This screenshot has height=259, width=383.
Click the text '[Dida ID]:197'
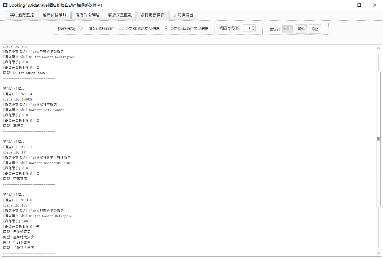15,152
